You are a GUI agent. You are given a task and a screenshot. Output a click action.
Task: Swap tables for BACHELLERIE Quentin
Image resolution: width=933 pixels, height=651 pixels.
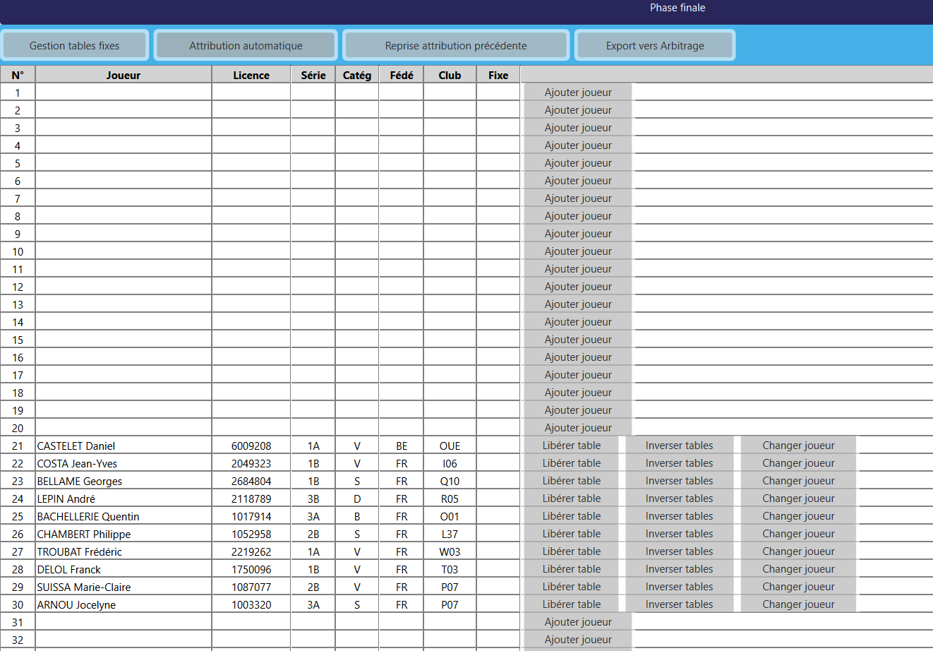pyautogui.click(x=679, y=516)
